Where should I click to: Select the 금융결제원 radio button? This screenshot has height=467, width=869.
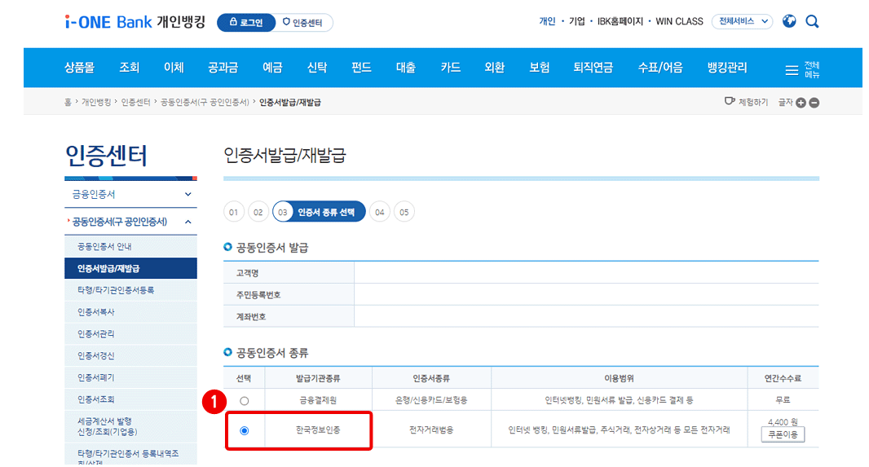[245, 400]
